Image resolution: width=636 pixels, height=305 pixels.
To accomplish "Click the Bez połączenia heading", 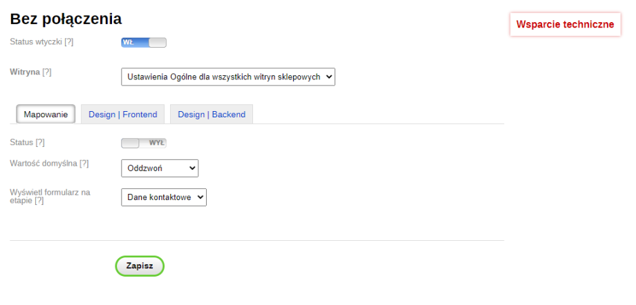I will (x=66, y=19).
